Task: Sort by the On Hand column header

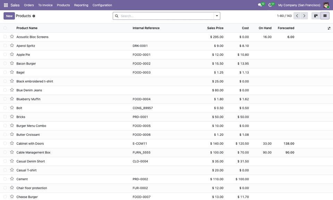Action: point(265,28)
